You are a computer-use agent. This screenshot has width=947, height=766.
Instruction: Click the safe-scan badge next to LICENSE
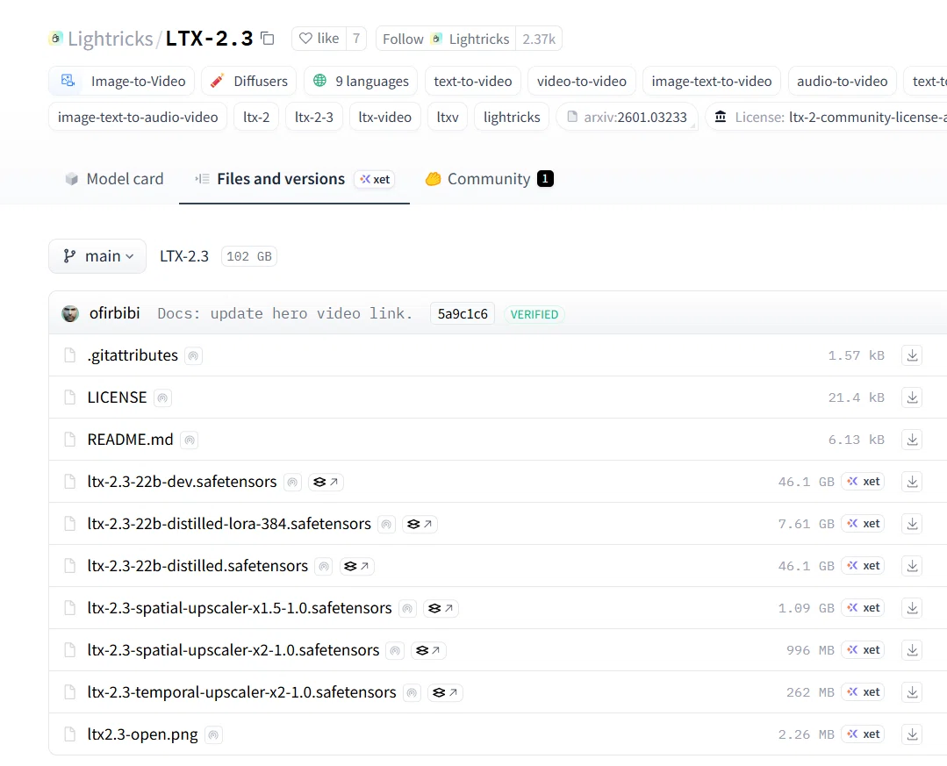(162, 398)
